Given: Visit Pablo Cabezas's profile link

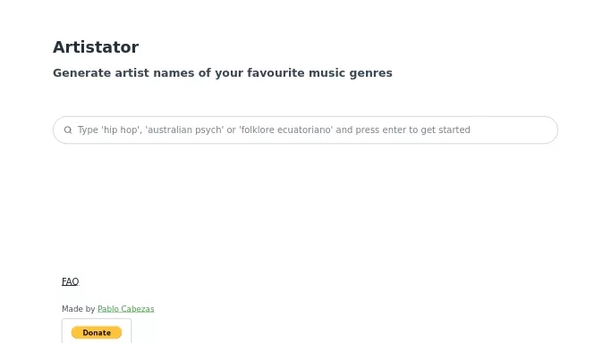Looking at the screenshot, I should click(x=126, y=309).
